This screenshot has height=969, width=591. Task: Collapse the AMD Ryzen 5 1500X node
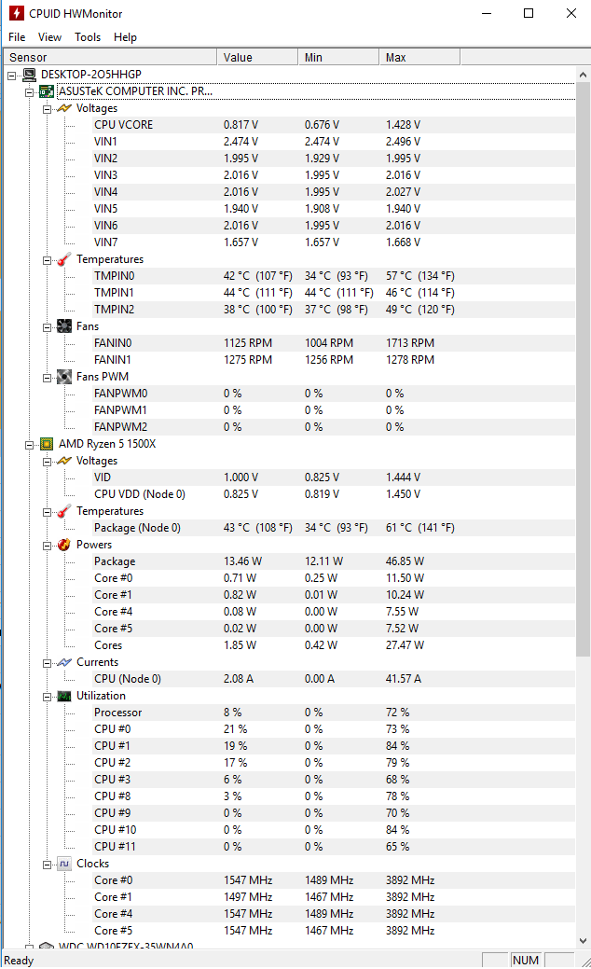point(29,444)
